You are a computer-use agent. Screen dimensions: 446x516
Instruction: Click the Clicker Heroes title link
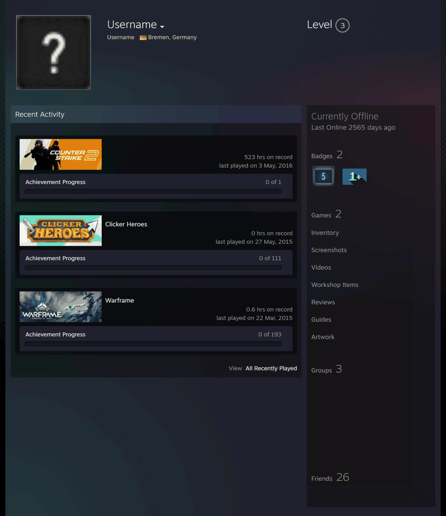click(126, 224)
